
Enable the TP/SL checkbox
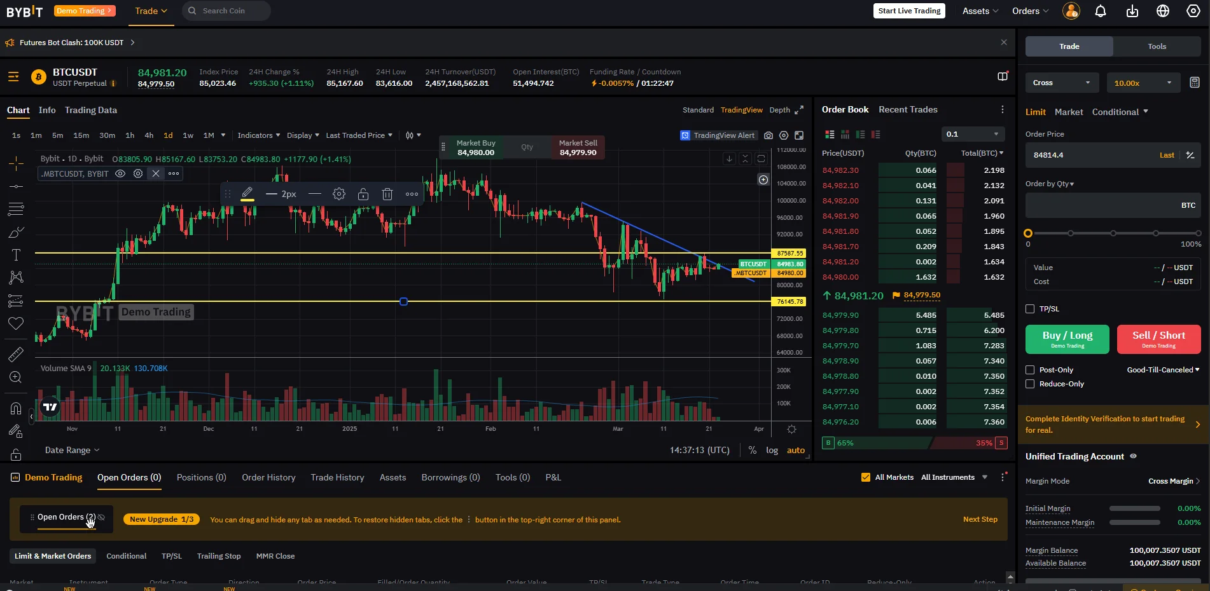(1030, 309)
